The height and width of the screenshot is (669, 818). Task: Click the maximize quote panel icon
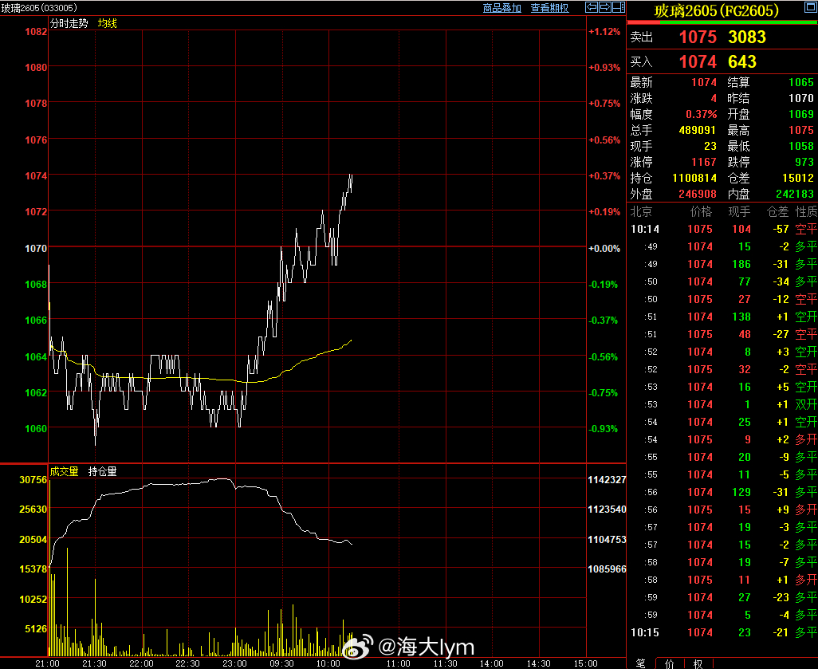coord(811,7)
